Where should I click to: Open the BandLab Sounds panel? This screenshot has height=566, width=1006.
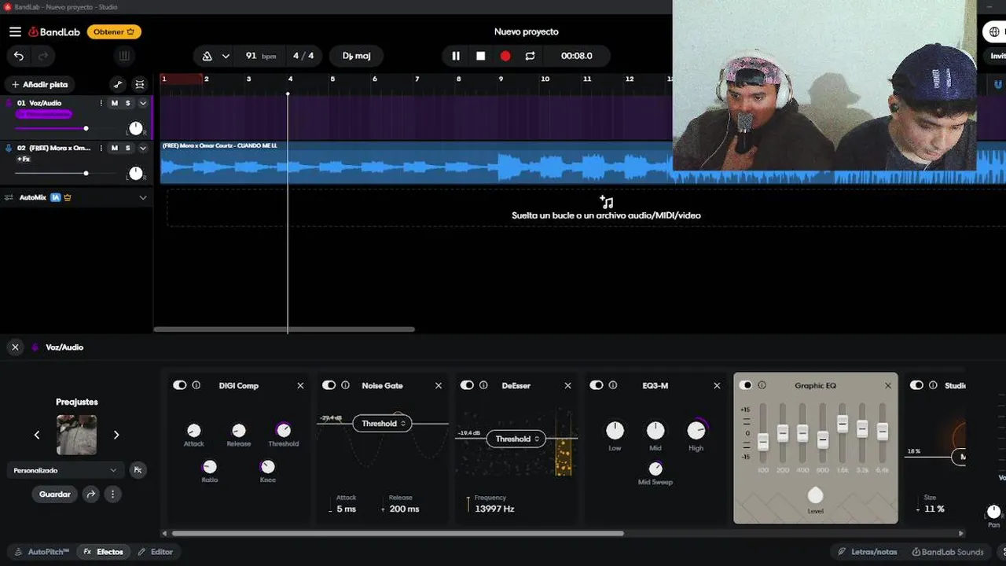948,552
